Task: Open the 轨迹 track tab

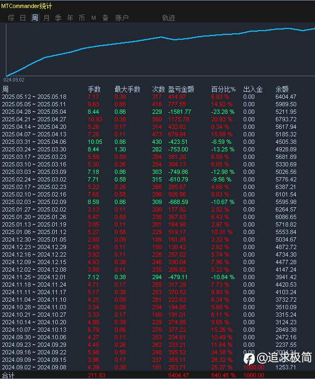Action: (169, 18)
